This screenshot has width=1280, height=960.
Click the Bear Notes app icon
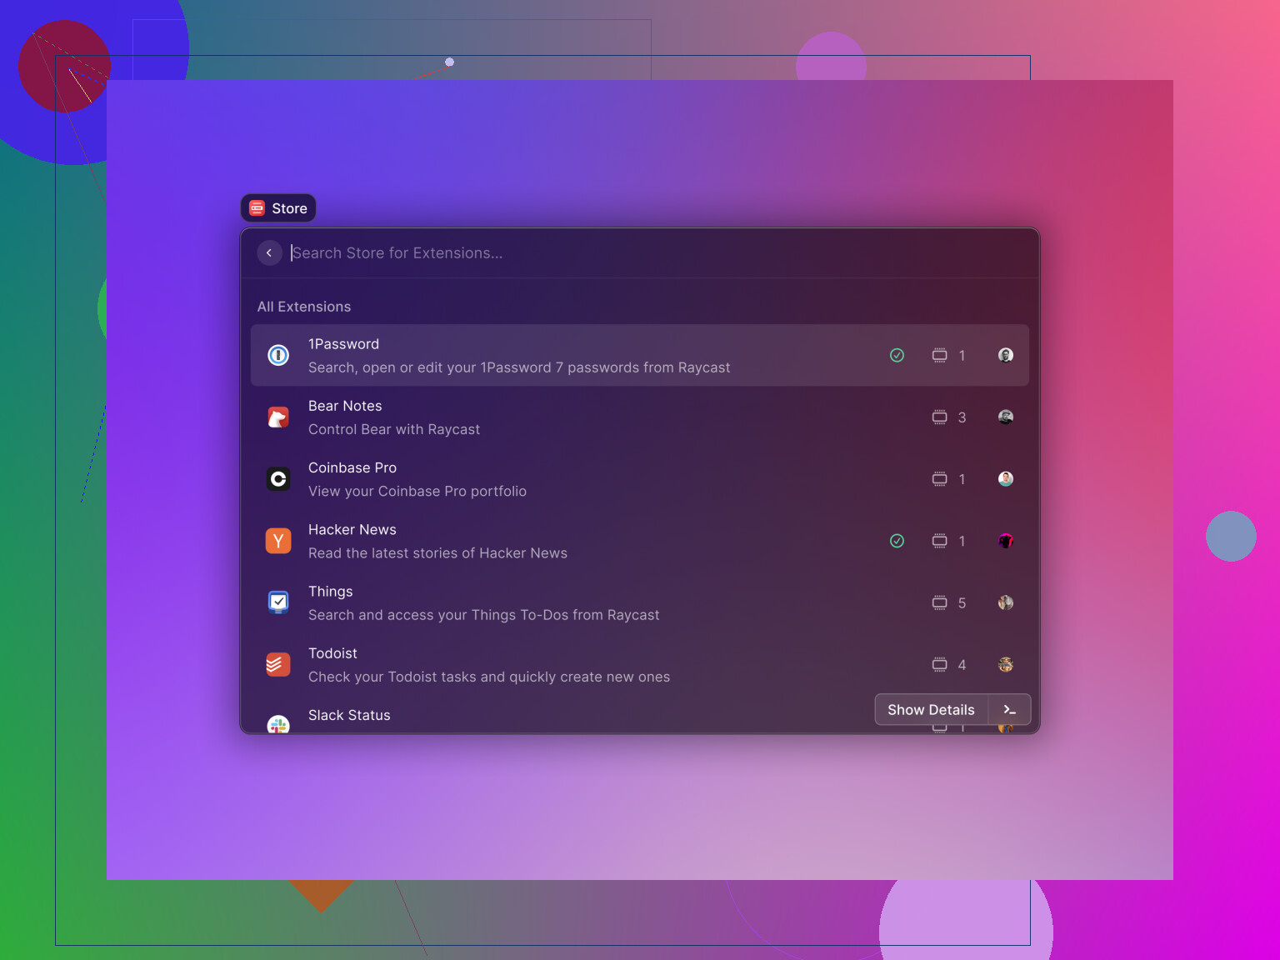pos(278,417)
